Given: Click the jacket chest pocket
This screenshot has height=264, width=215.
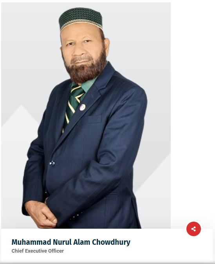Looking at the screenshot, I should click(x=93, y=119).
